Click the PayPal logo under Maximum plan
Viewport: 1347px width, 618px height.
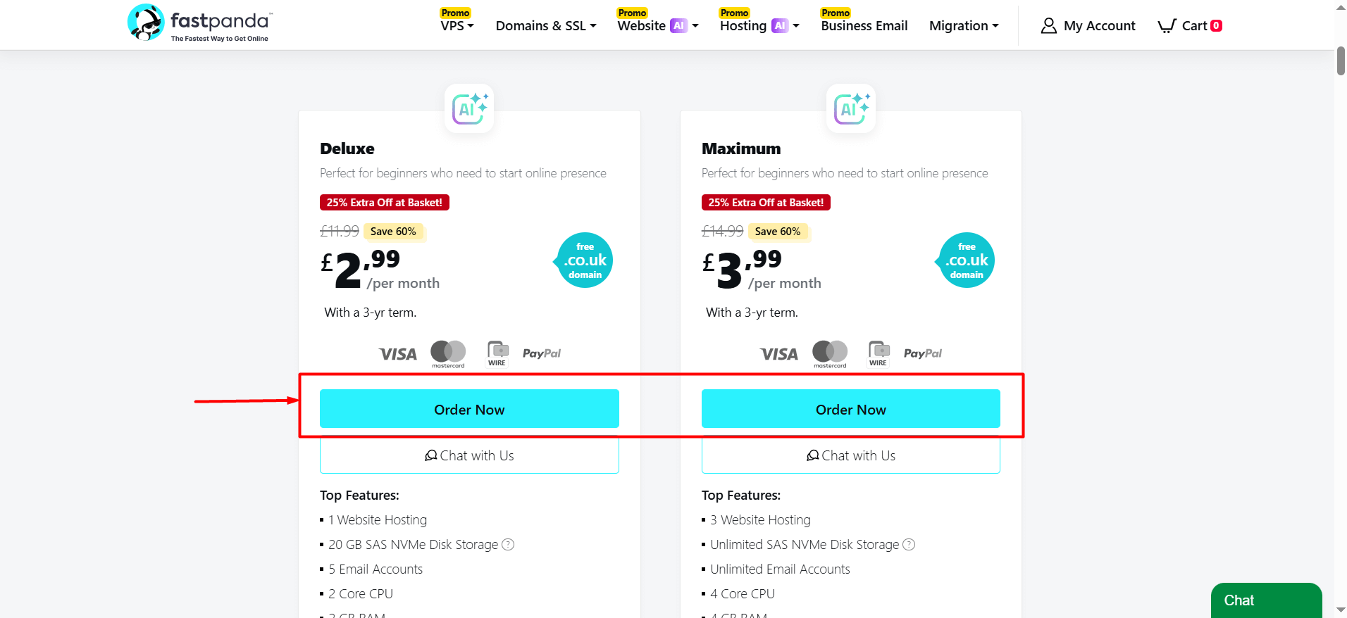click(922, 353)
